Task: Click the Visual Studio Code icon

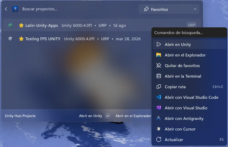Action: [x=159, y=97]
